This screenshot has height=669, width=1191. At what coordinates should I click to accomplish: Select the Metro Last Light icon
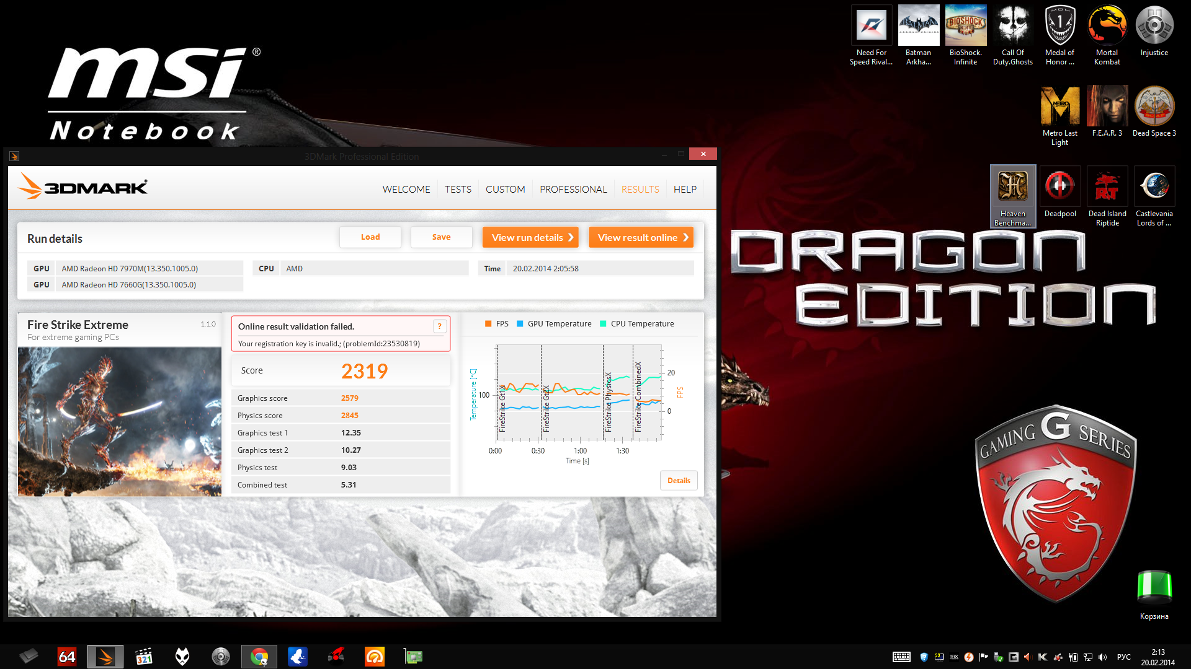(x=1059, y=116)
